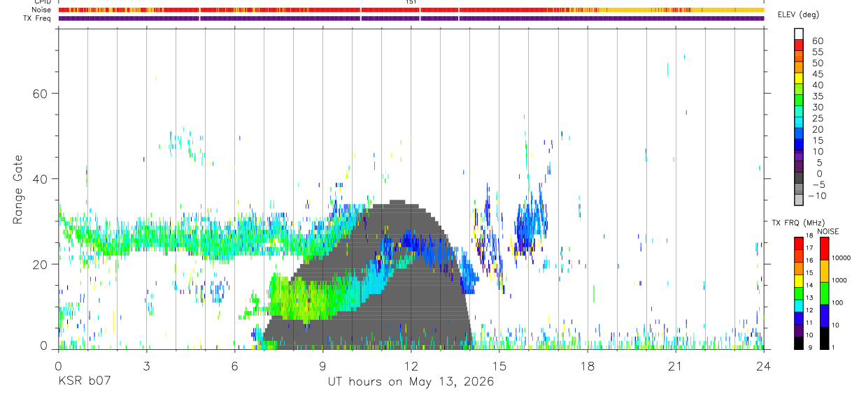Select the 'NOISE' legend title above color bar

click(x=828, y=231)
